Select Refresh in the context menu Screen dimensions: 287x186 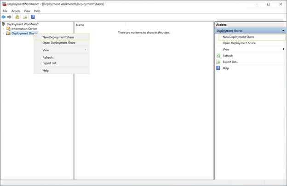coord(62,57)
